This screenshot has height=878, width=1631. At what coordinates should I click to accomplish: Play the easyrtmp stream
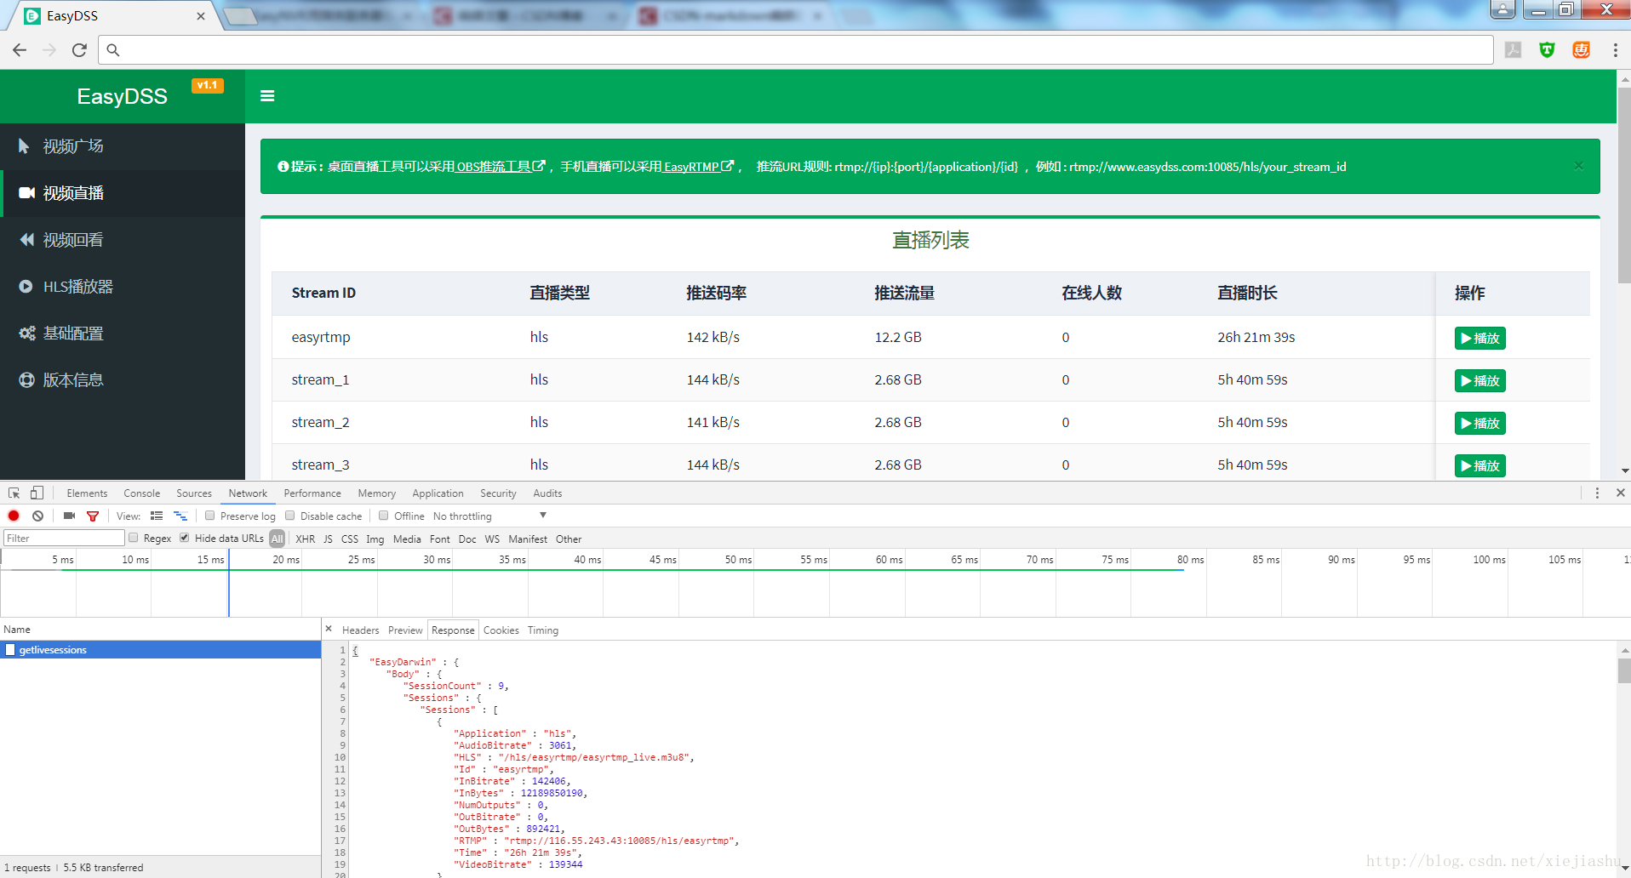point(1479,338)
